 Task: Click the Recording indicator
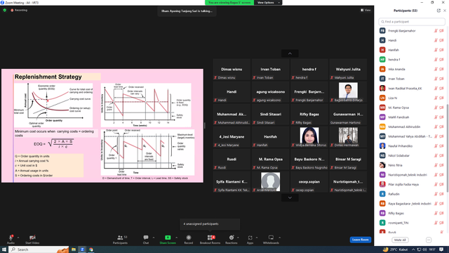click(19, 10)
